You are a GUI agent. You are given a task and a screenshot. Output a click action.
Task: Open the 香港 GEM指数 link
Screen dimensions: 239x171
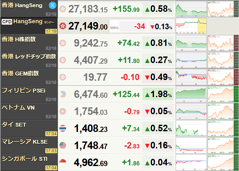[x=20, y=74]
